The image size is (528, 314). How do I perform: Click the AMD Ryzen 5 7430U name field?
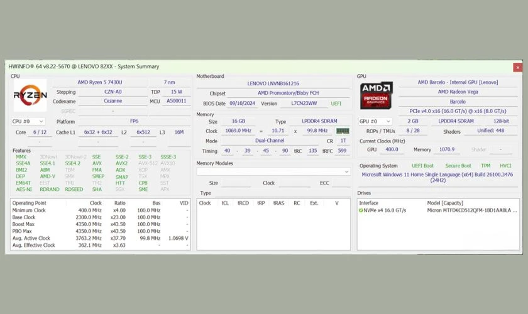(x=101, y=82)
